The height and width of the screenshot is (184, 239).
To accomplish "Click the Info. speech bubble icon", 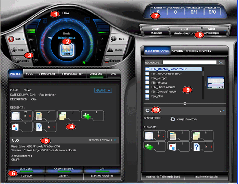I will click(x=114, y=39).
